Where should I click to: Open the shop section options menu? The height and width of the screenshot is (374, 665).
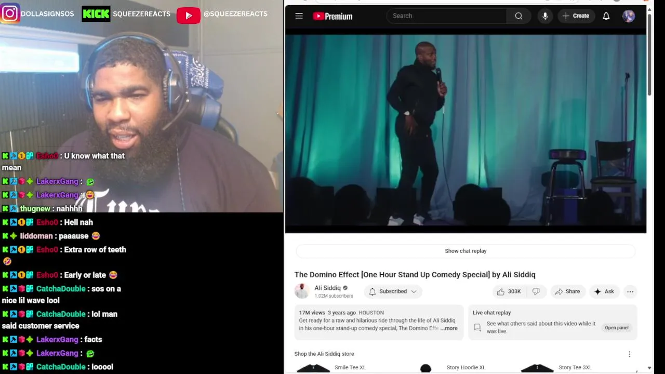[629, 354]
